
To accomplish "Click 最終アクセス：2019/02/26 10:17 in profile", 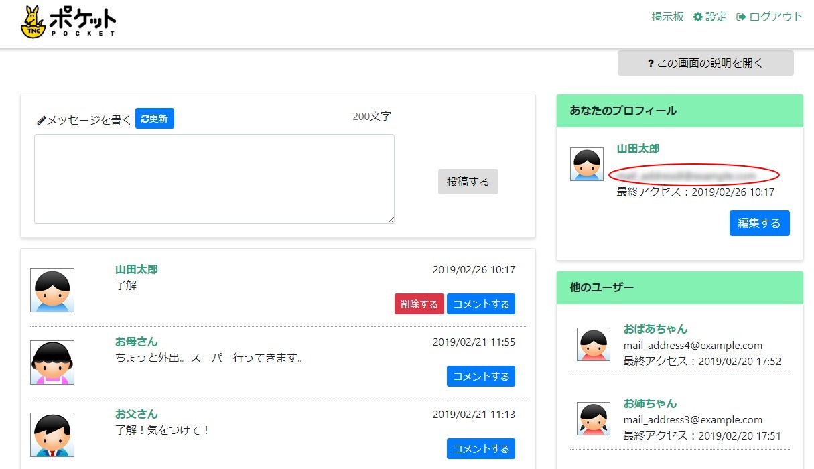I will (695, 192).
